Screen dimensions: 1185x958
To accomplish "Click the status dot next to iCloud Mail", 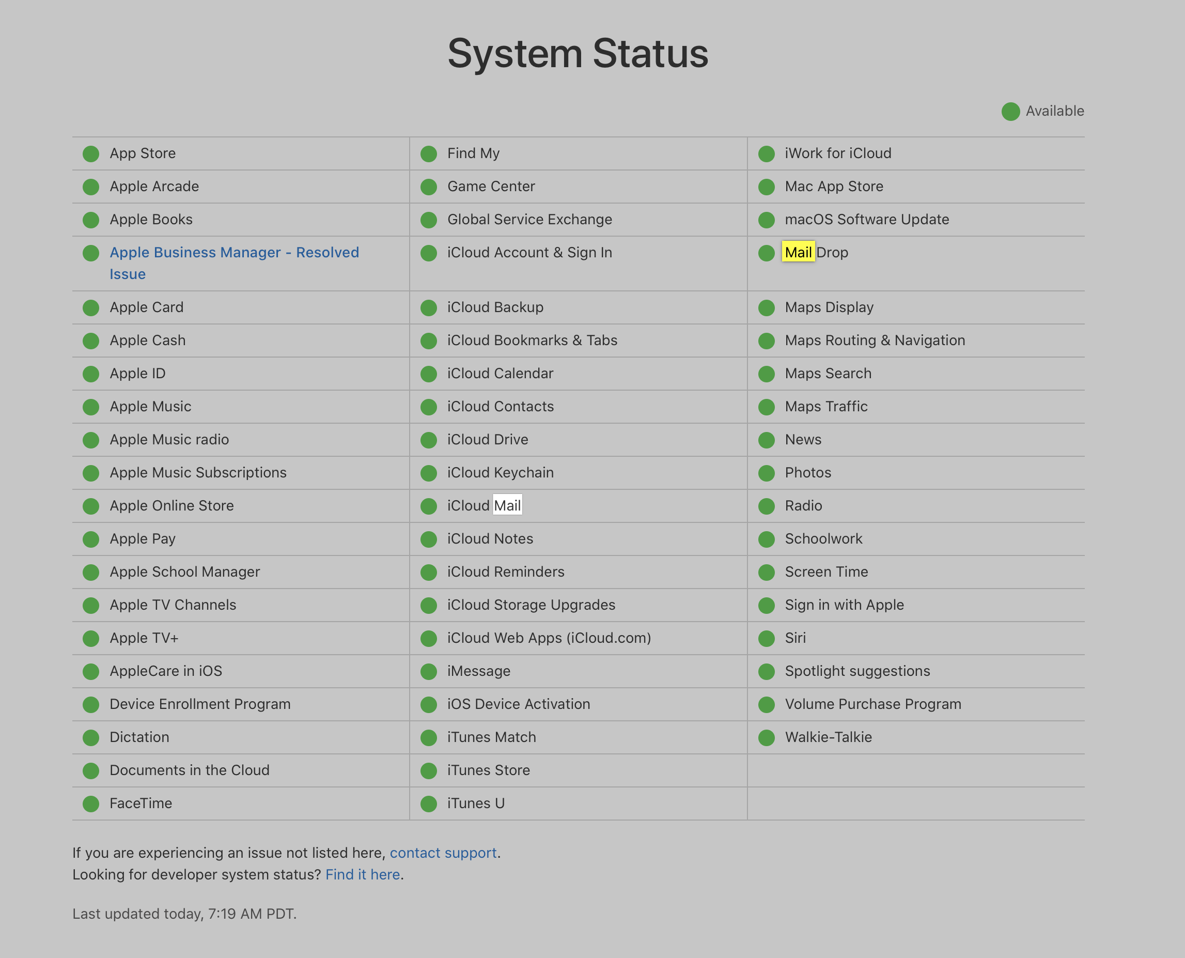I will [429, 506].
